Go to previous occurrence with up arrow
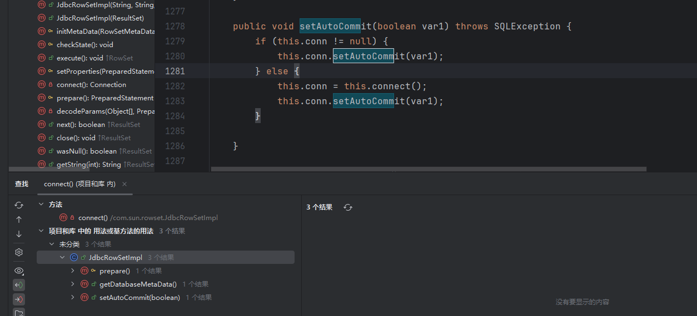Screen dimensions: 697x316 (x=19, y=220)
